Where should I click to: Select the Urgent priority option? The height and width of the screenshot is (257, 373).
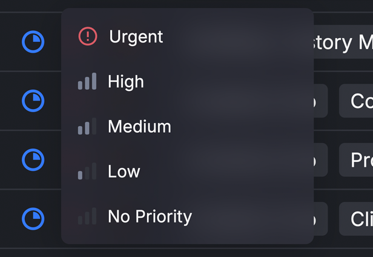coord(188,36)
